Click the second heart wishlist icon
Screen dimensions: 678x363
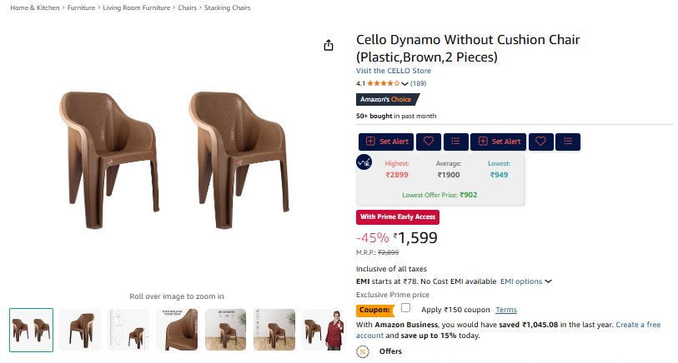(540, 142)
